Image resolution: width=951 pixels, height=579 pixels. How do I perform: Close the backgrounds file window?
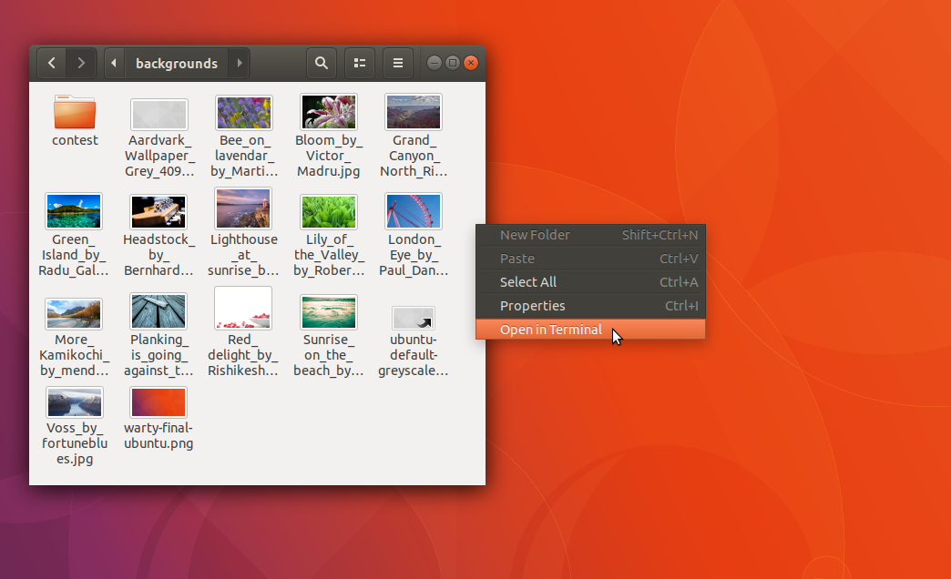(x=471, y=63)
